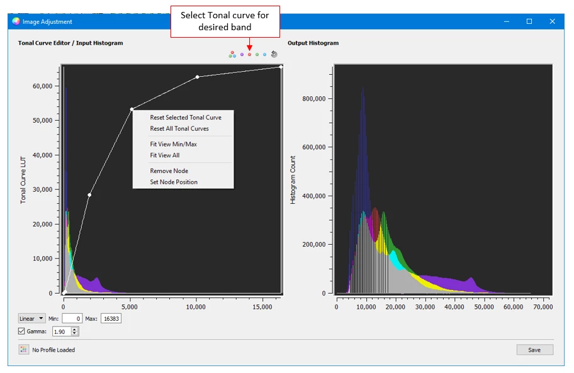Select the blue band tonal curve
This screenshot has height=373, width=574.
265,55
